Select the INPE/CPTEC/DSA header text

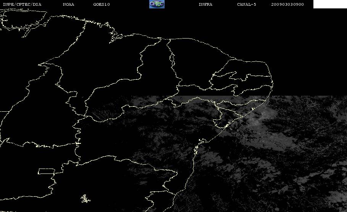[22, 5]
